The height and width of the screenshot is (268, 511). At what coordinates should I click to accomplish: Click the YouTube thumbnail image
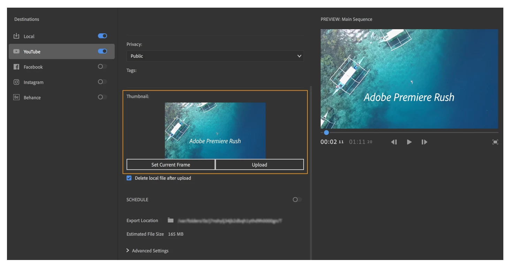click(x=215, y=131)
